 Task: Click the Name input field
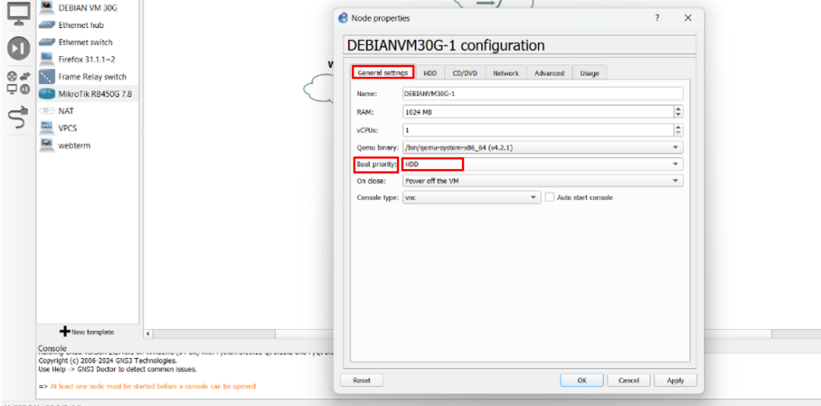pos(541,94)
